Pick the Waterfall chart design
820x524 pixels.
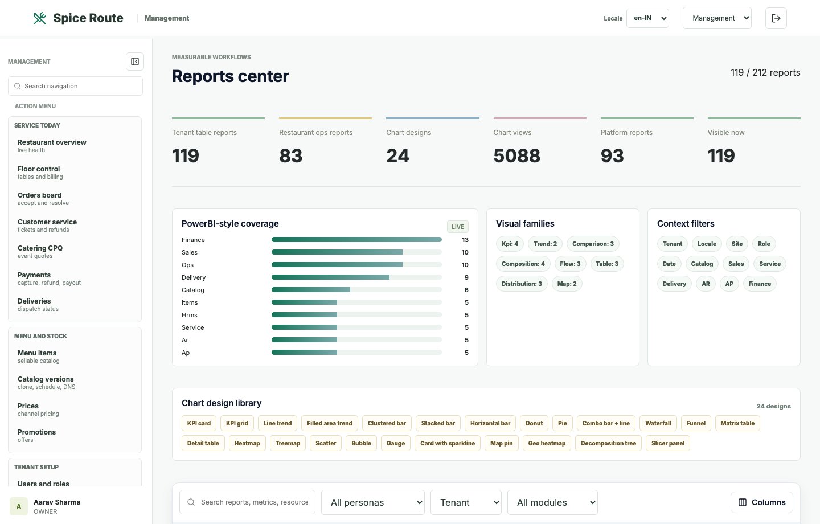click(x=658, y=423)
